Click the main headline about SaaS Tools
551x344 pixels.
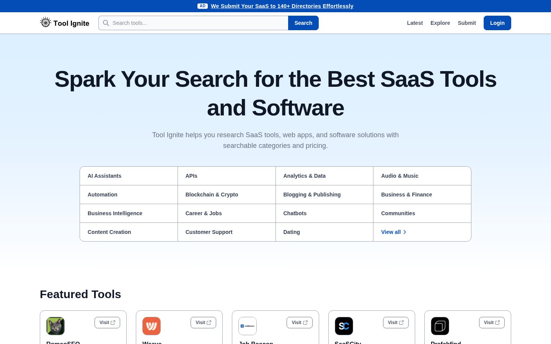pos(275,94)
